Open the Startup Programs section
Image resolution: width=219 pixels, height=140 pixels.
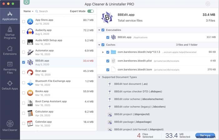(10, 33)
